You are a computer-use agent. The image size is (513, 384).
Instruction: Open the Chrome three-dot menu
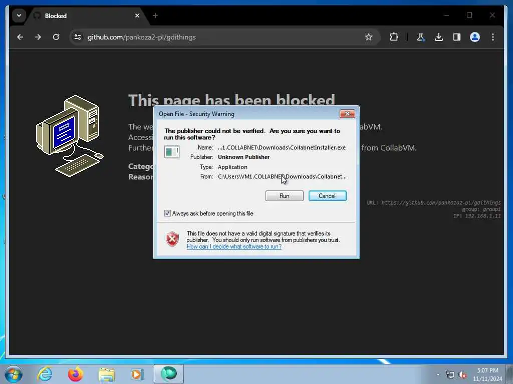[x=493, y=37]
